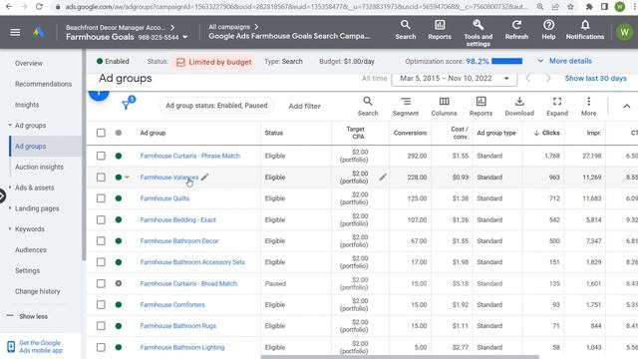Bookmark this page with the star
638x359 pixels.
click(x=570, y=7)
